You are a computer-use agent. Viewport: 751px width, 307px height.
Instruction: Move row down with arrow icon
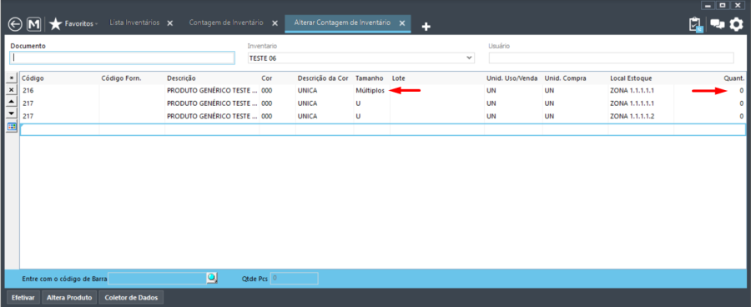point(12,114)
